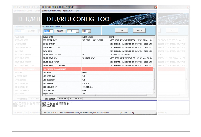Select the DTU SETTINGS tab
Screen dimensions: 201x137
click(50, 99)
